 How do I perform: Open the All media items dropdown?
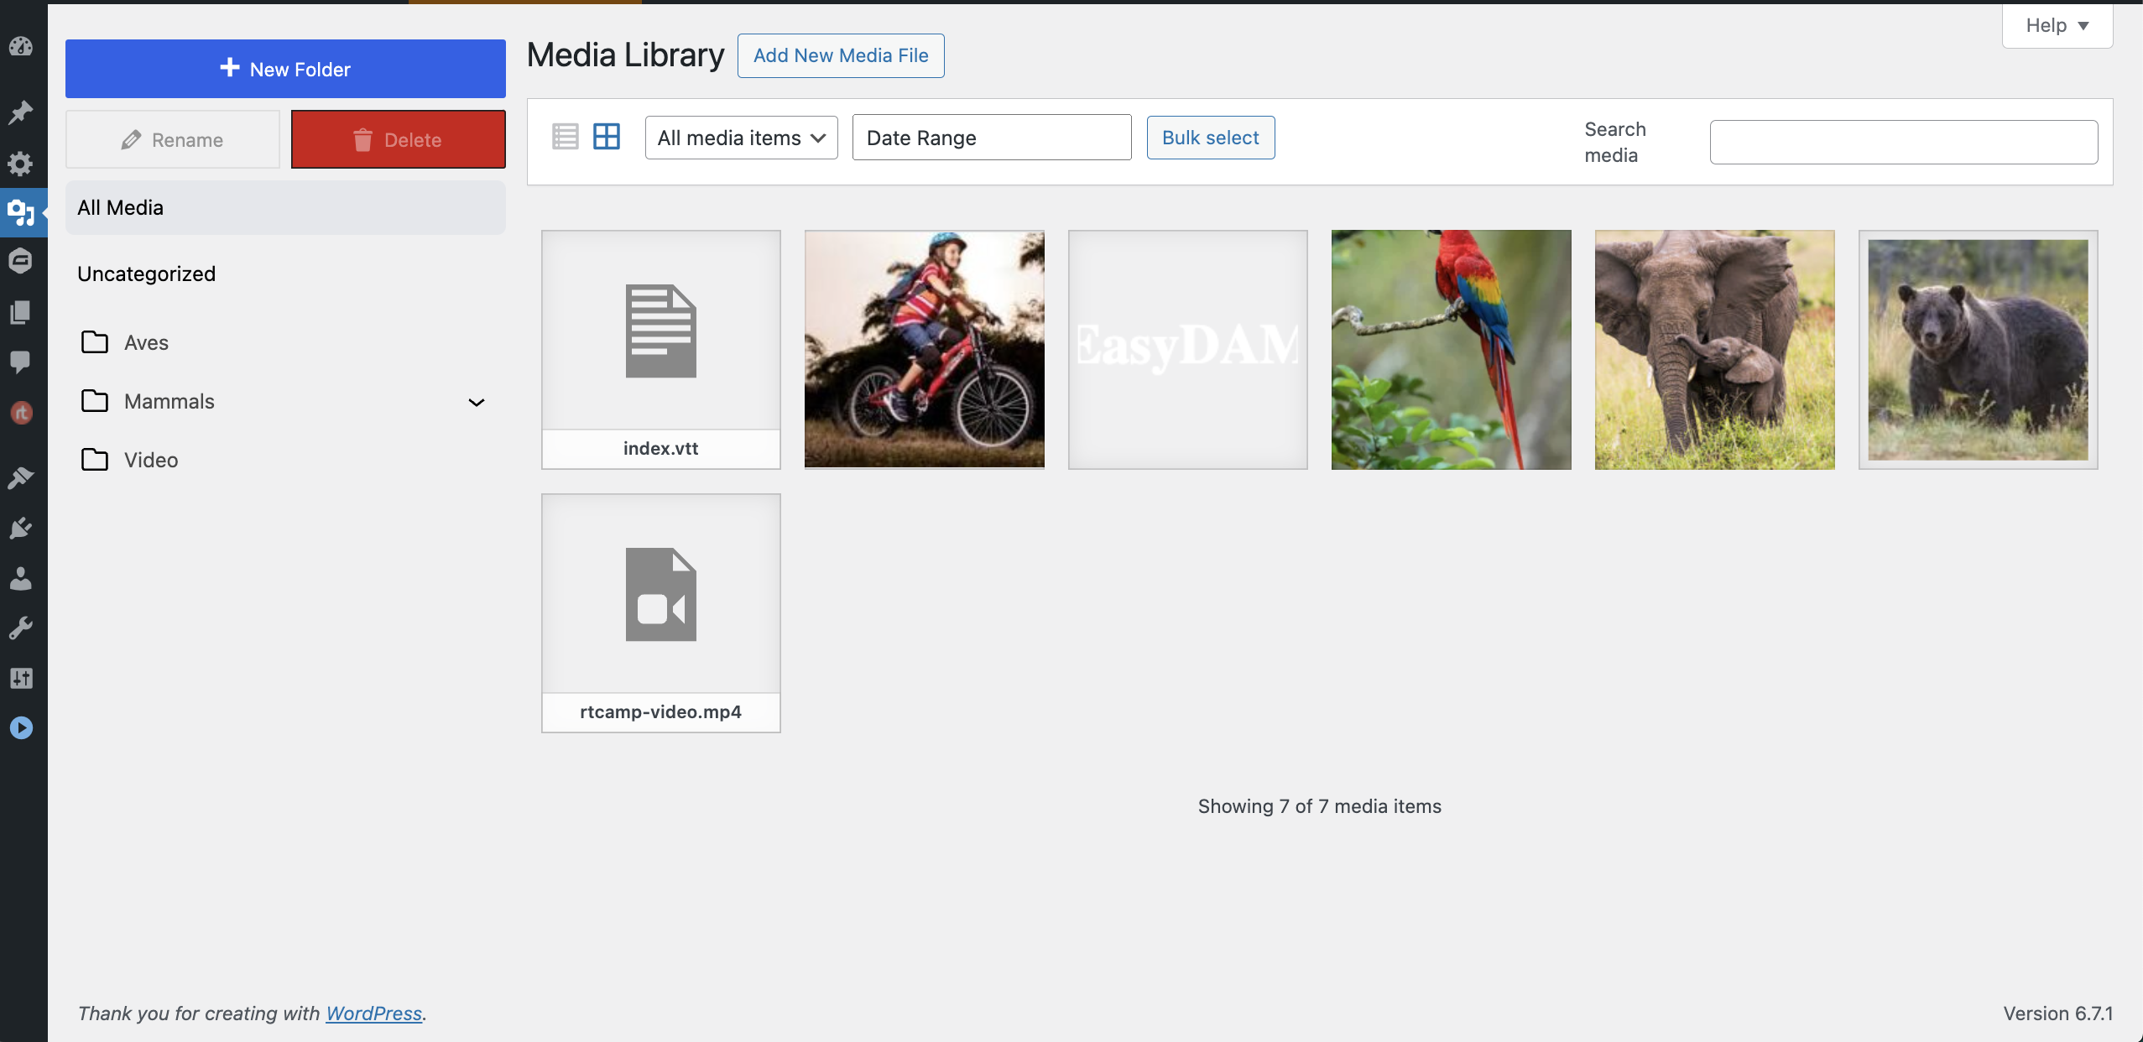point(741,138)
